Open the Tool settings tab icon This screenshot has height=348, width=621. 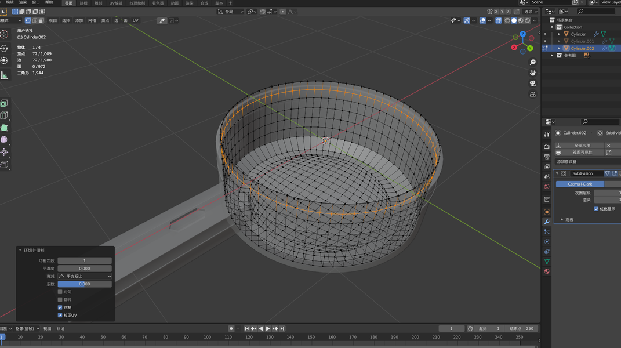click(x=547, y=135)
